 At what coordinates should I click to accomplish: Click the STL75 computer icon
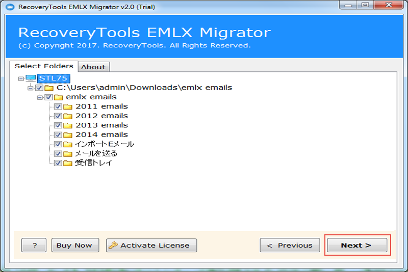click(31, 78)
